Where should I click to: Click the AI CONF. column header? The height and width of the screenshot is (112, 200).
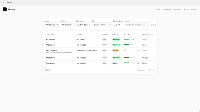click(127, 35)
